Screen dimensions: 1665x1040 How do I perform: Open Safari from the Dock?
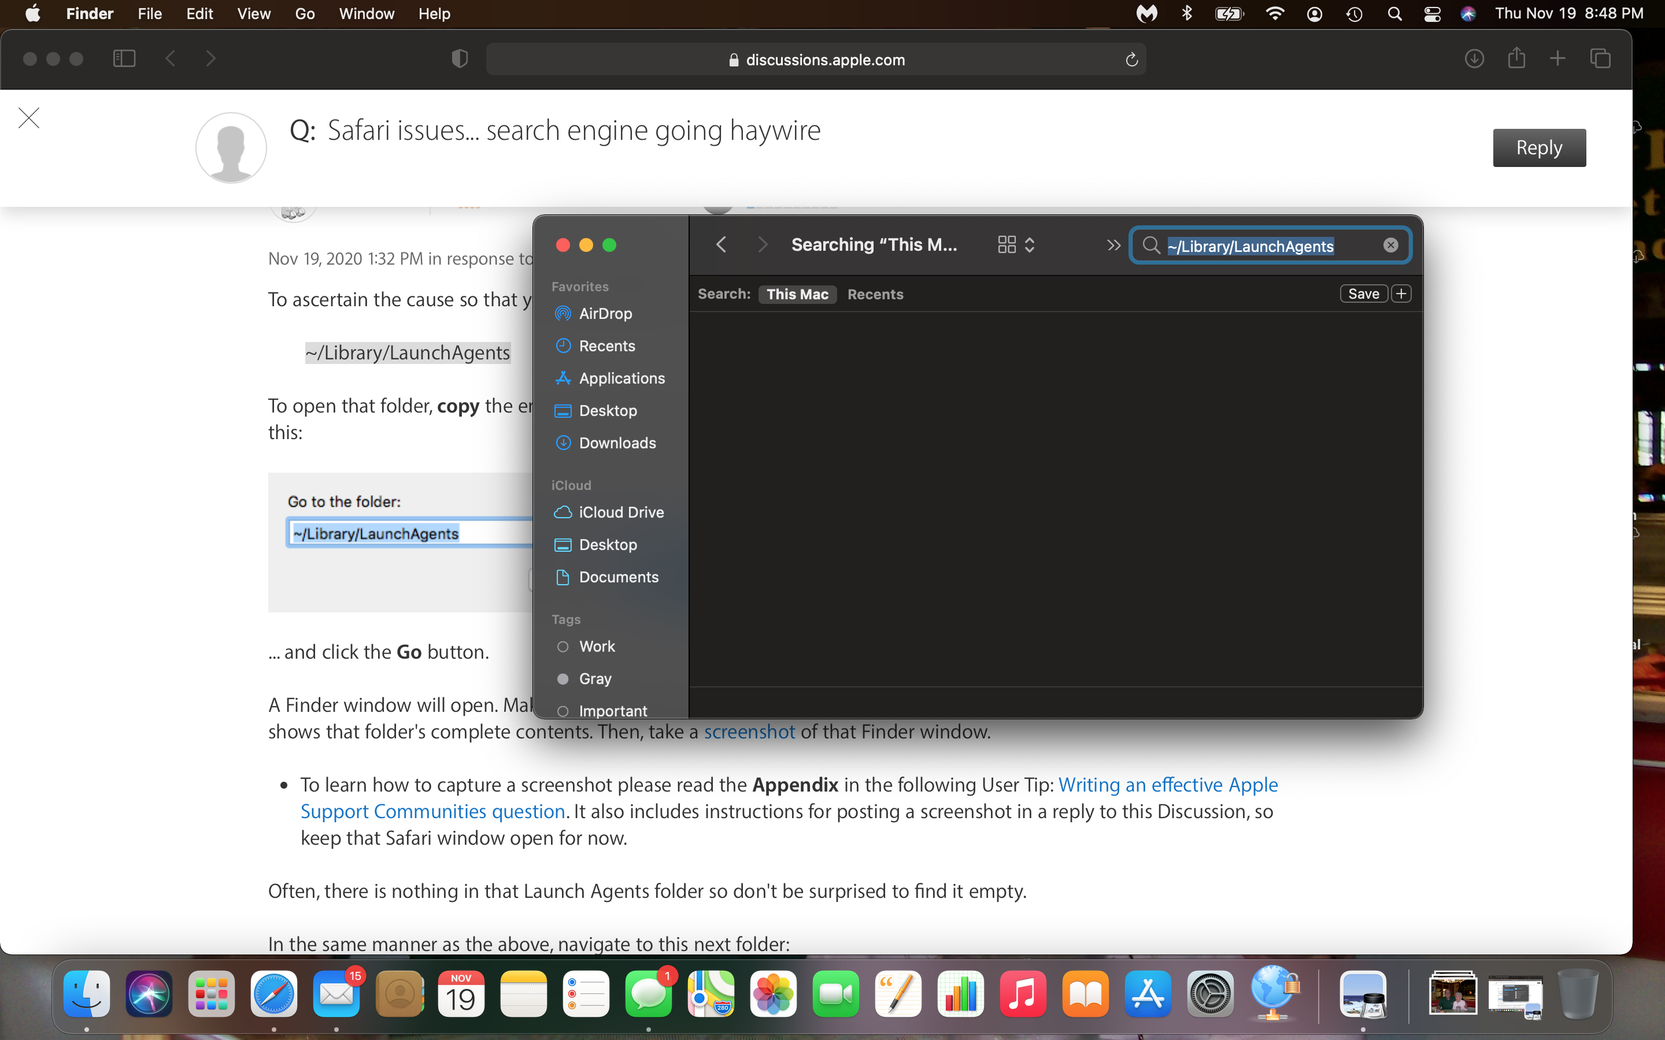coord(274,994)
